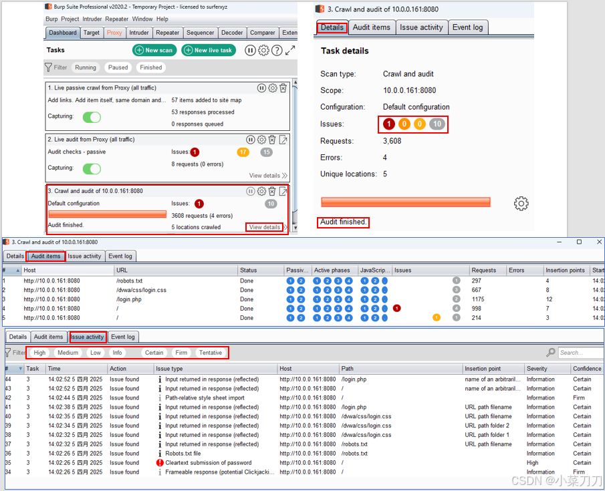Image resolution: width=605 pixels, height=491 pixels.
Task: Delete the Live audit from Proxy task
Action: (x=272, y=140)
